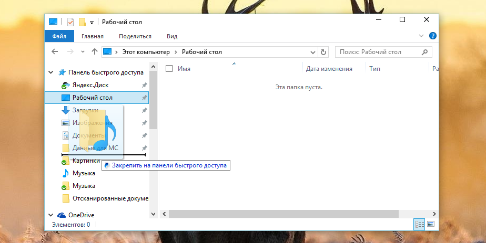The height and width of the screenshot is (243, 486).
Task: Click the Документы document icon
Action: 65,135
